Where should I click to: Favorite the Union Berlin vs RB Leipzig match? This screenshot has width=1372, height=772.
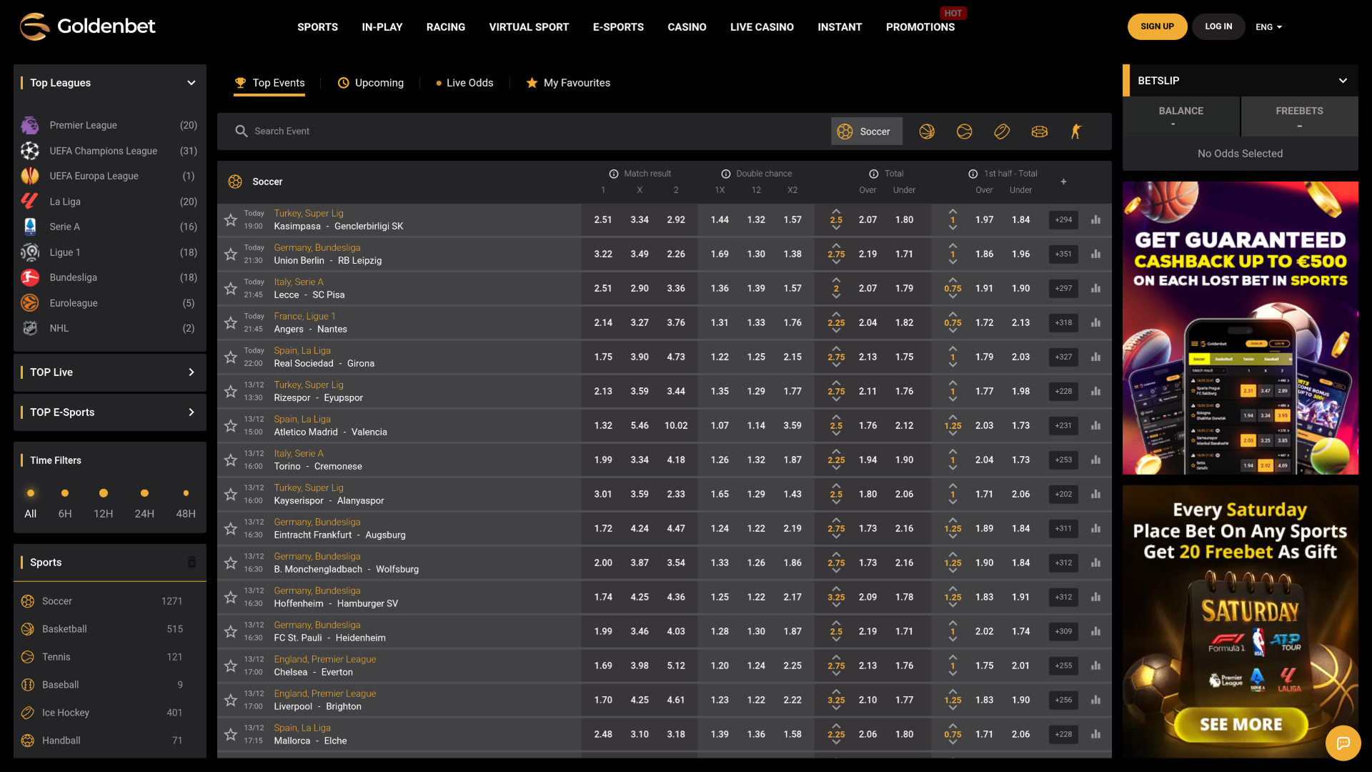pos(230,254)
